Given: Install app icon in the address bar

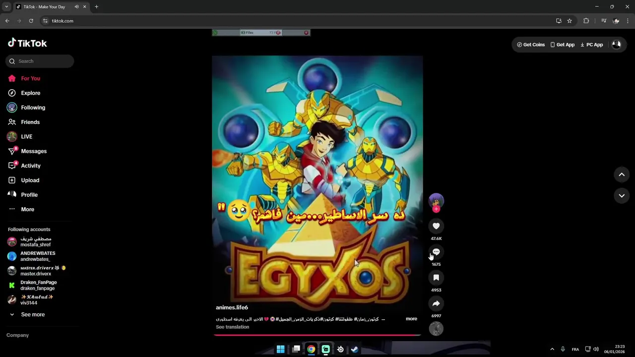Looking at the screenshot, I should click(x=559, y=21).
